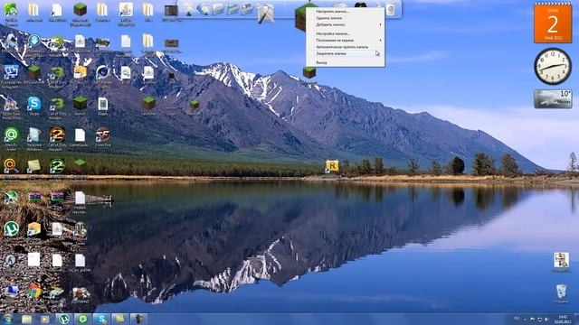Select the green Call of Duty 2 icon
579x325 pixels.
pyautogui.click(x=57, y=166)
